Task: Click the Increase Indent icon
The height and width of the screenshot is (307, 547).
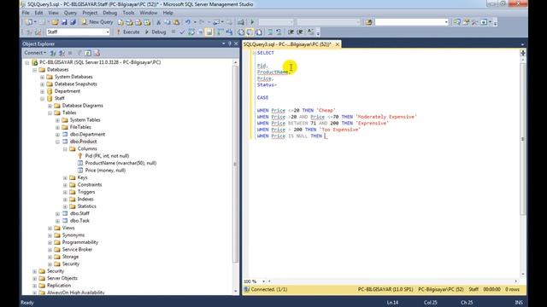Action: [x=300, y=32]
